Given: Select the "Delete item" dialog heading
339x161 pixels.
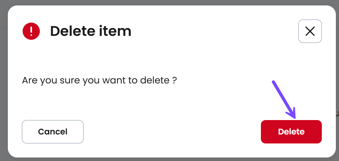Looking at the screenshot, I should (91, 31).
